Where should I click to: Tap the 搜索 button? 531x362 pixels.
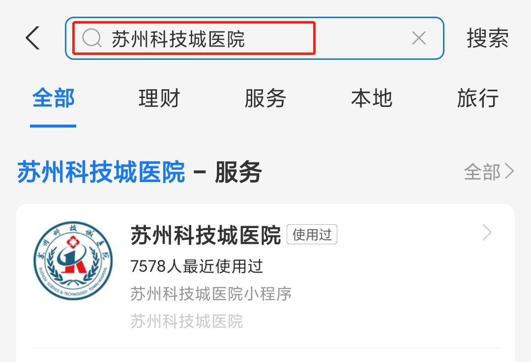pyautogui.click(x=487, y=38)
